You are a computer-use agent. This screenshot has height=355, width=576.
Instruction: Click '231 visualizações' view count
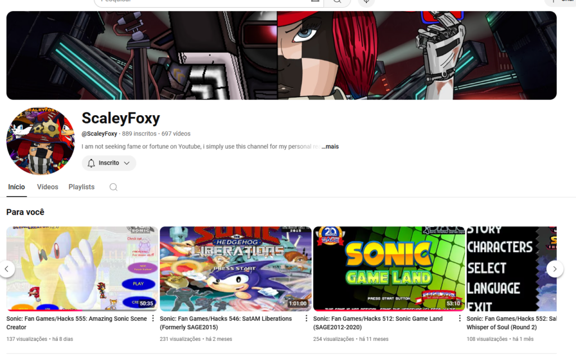click(181, 339)
